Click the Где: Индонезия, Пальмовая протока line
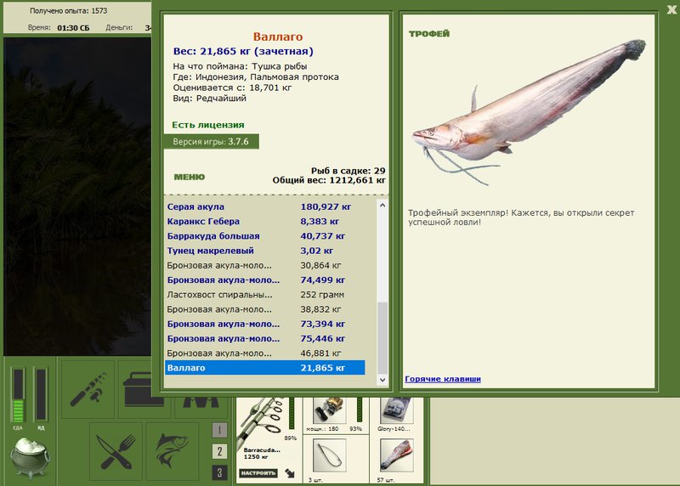The height and width of the screenshot is (486, 680). (x=256, y=77)
